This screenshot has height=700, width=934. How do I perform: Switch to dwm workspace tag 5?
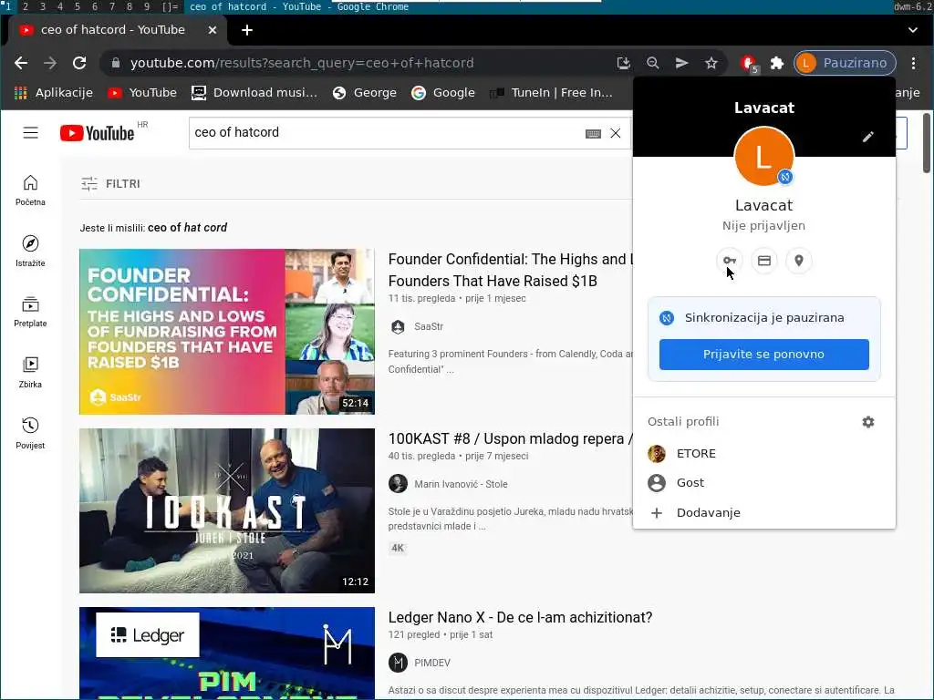[78, 6]
